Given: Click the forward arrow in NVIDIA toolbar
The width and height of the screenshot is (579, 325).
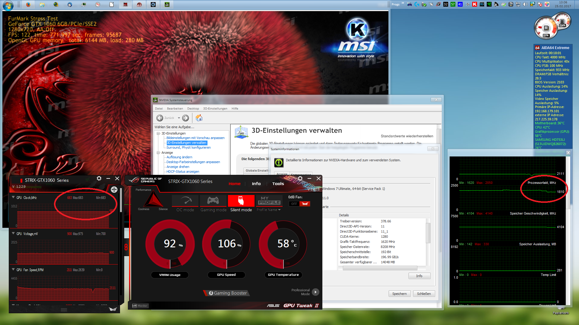Looking at the screenshot, I should pos(185,118).
